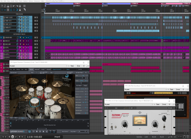Click the Undo arrow in the toolbar
This screenshot has width=191, height=139.
tap(14, 6)
